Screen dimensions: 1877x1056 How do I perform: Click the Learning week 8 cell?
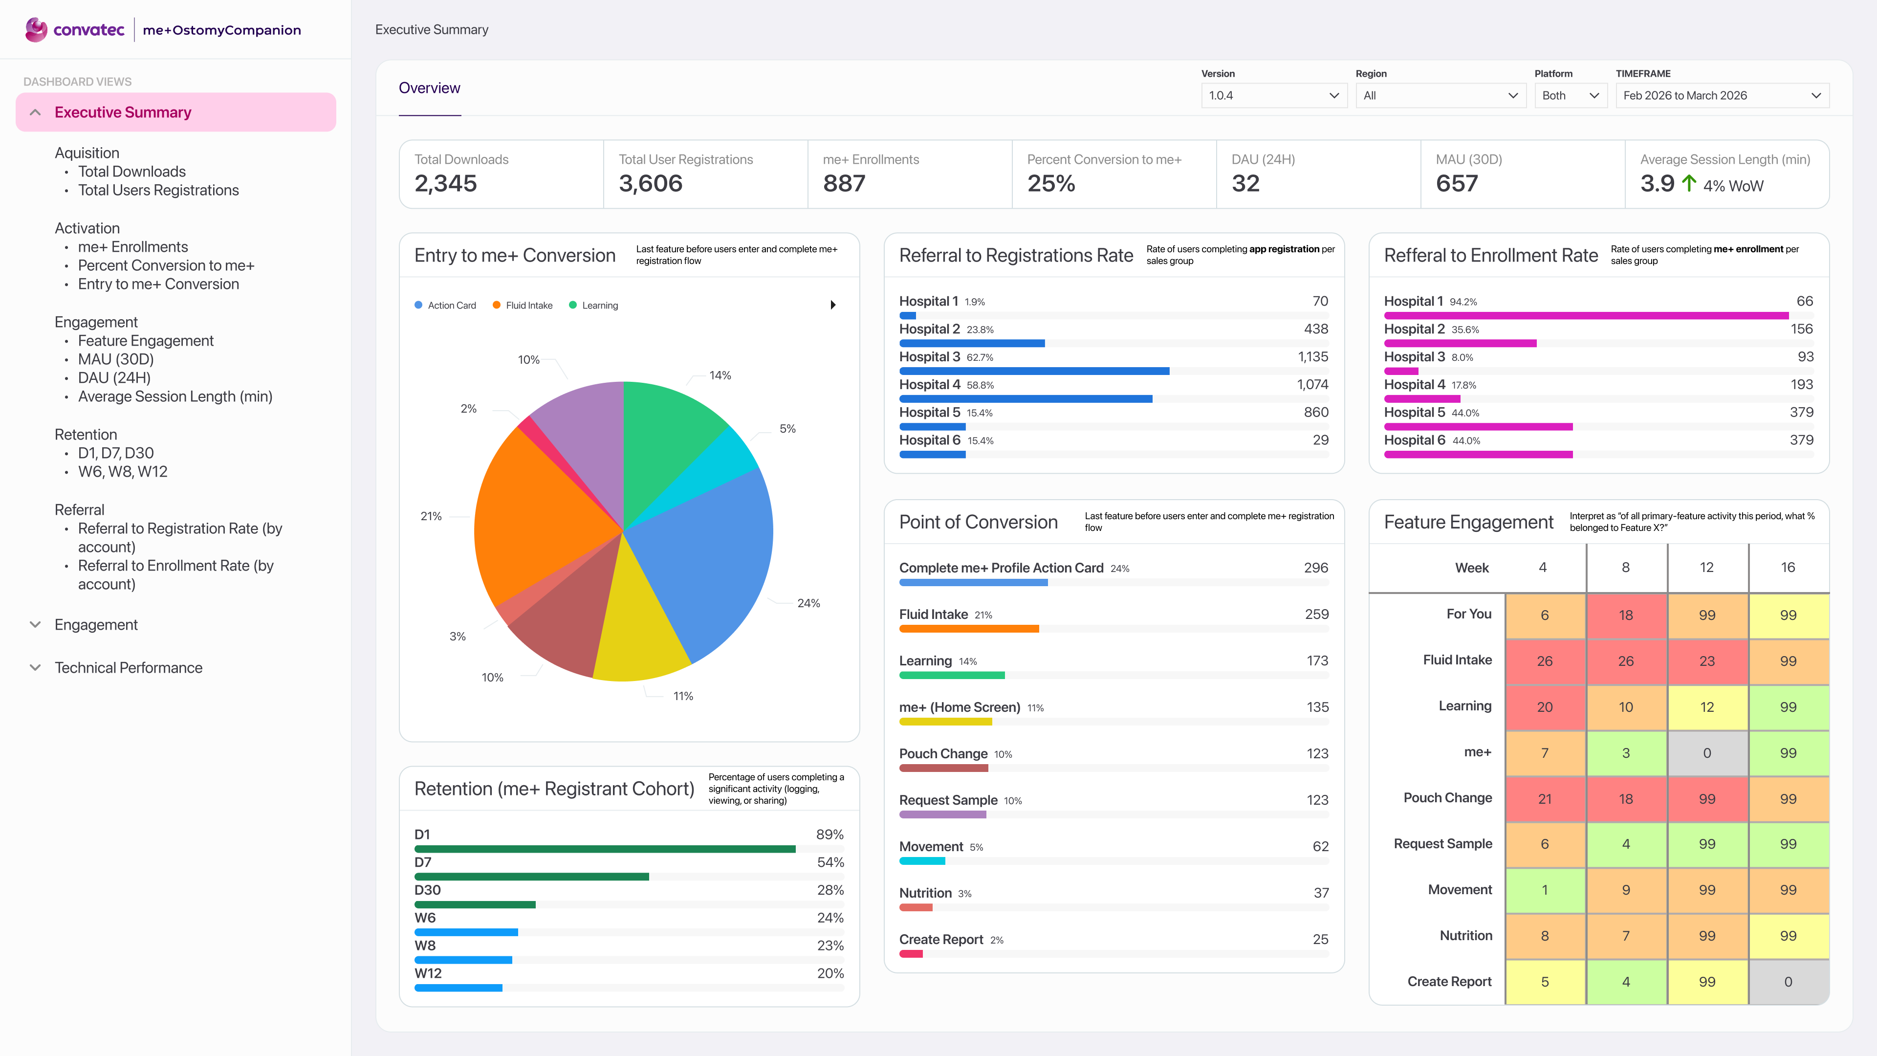1626,707
